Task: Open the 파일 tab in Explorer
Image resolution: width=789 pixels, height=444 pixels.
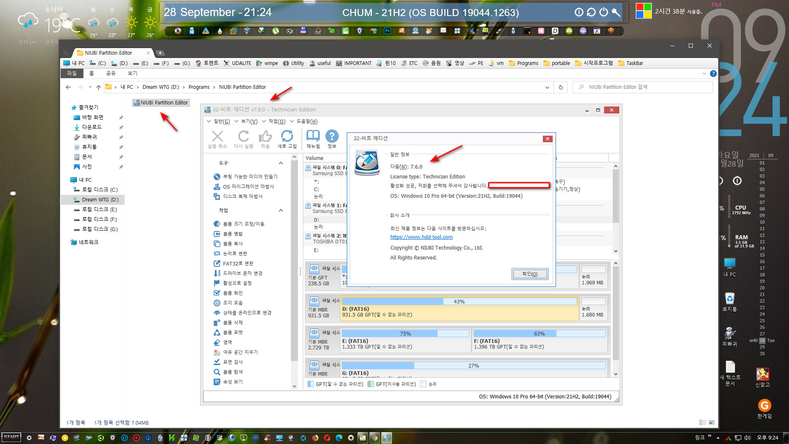Action: 72,73
